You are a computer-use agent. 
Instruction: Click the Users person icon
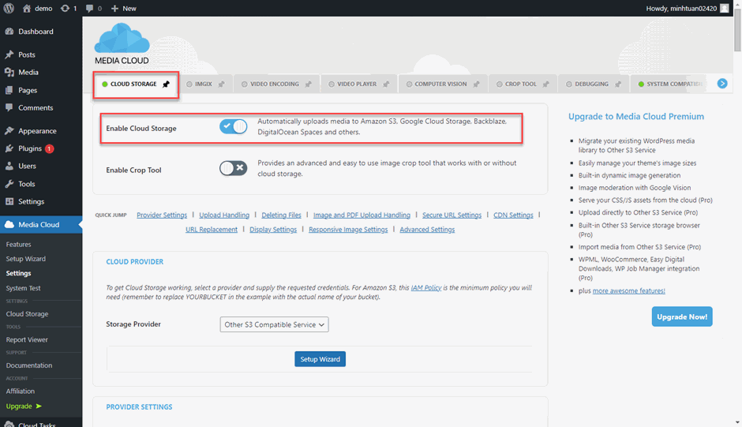pos(9,166)
